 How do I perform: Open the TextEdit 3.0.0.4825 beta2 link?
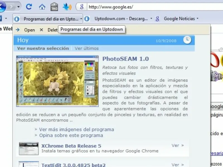click(x=74, y=165)
